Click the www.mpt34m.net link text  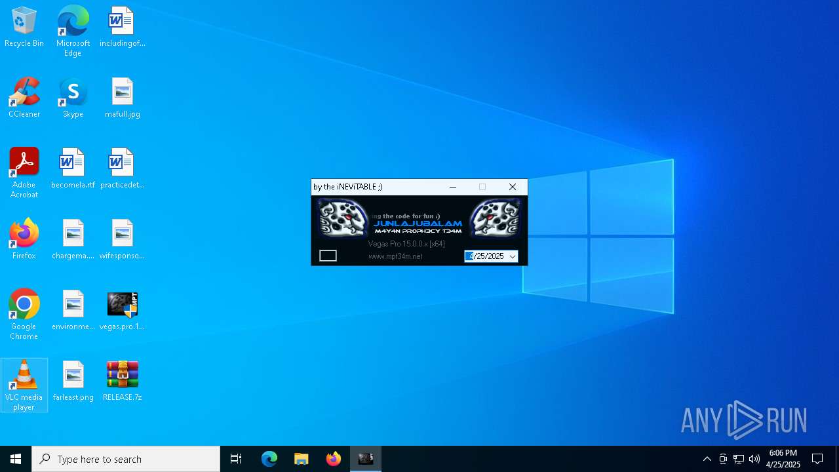395,256
